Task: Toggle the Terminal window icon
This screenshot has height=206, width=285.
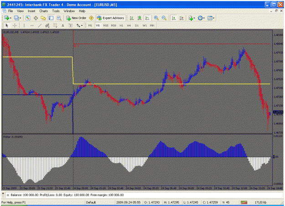Action: pyautogui.click(x=51, y=18)
